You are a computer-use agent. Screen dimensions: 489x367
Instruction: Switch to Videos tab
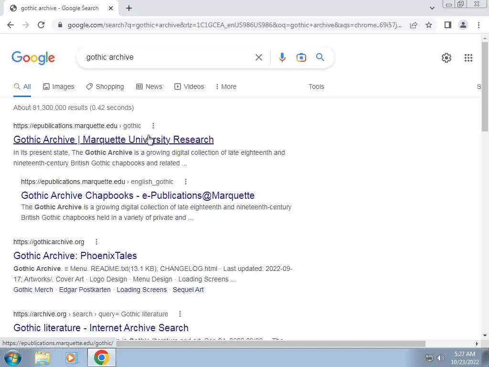tap(189, 87)
